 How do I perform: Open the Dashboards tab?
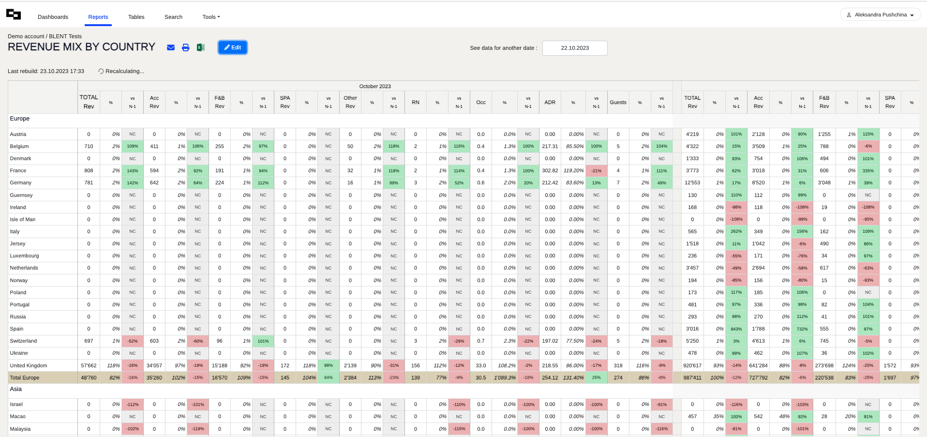pos(53,17)
